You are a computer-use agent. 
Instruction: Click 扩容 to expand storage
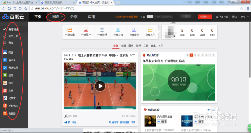(x=143, y=17)
